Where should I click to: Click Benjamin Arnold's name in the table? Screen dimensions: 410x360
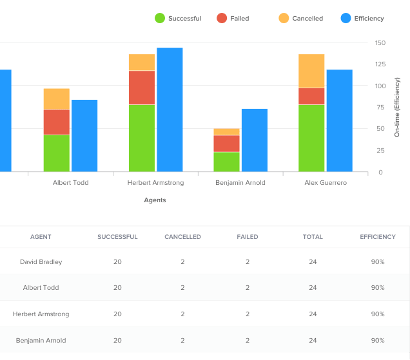[41, 340]
